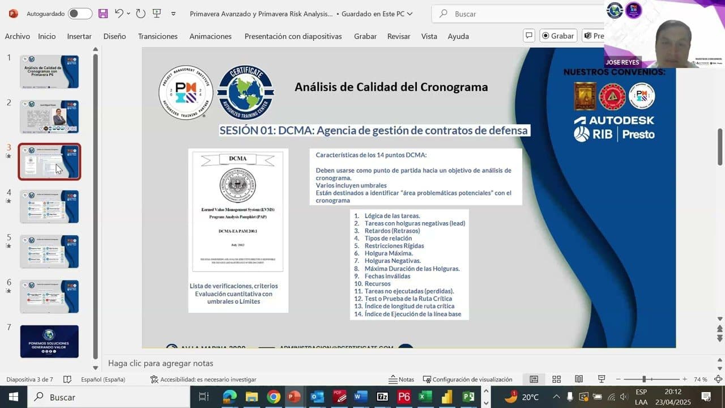Click the Comments icon near Grabar button
Image resolution: width=725 pixels, height=408 pixels.
(528, 35)
